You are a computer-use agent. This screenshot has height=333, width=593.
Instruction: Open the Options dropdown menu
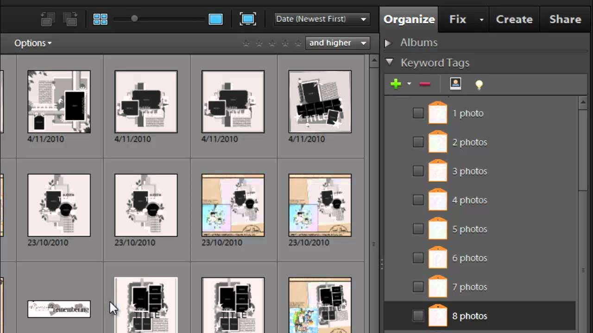[x=33, y=43]
